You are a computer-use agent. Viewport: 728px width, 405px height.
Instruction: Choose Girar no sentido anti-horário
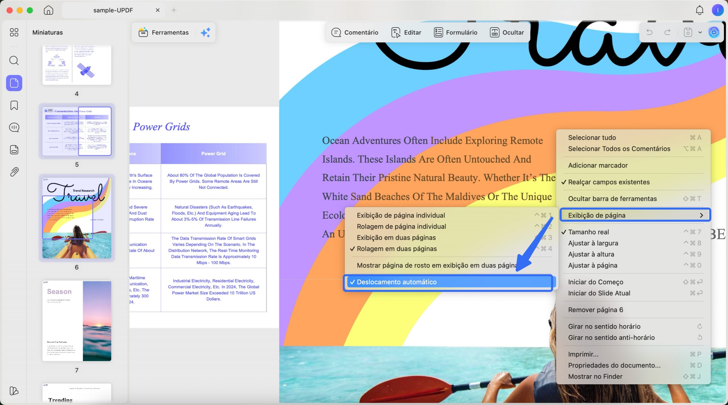(x=633, y=337)
